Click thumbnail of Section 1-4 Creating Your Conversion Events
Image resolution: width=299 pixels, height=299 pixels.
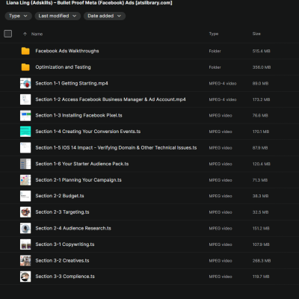click(x=25, y=132)
